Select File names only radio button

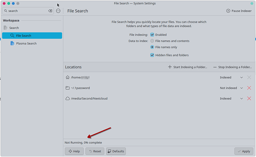[x=152, y=47]
